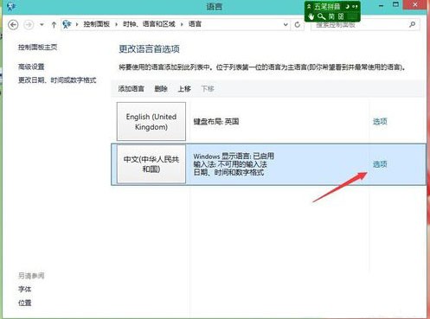This screenshot has height=319, width=430.
Task: Click 上移 to move the language up
Action: coord(184,89)
